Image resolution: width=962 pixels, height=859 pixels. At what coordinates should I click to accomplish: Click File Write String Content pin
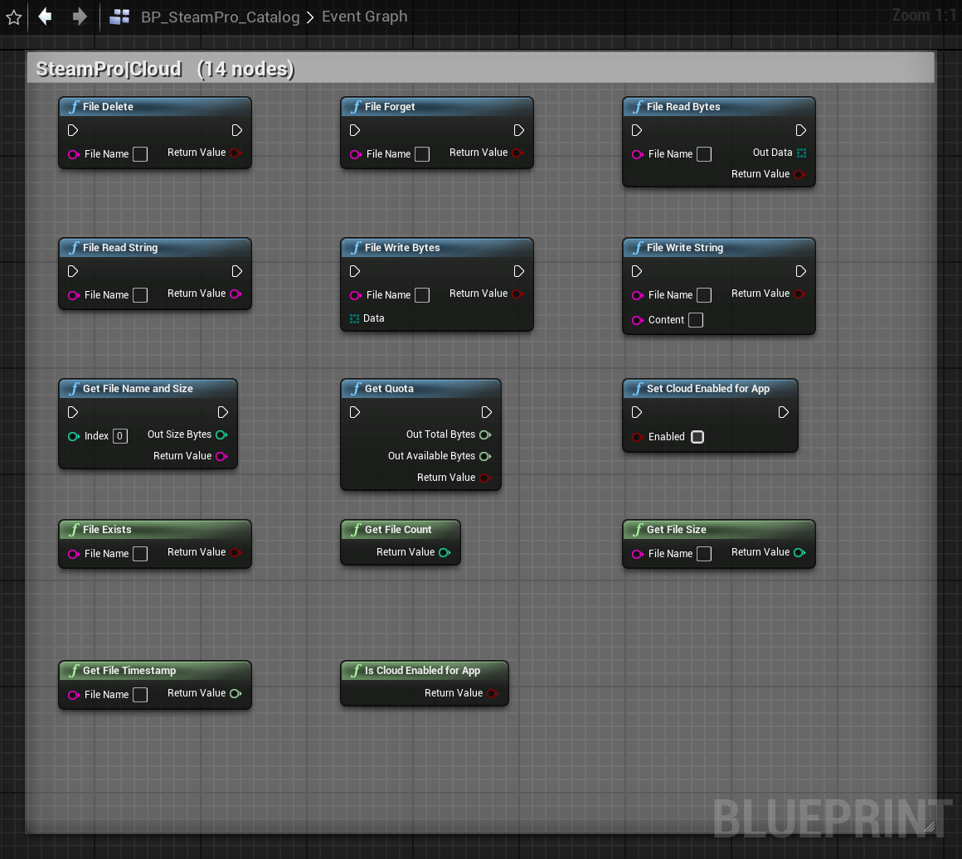click(638, 320)
